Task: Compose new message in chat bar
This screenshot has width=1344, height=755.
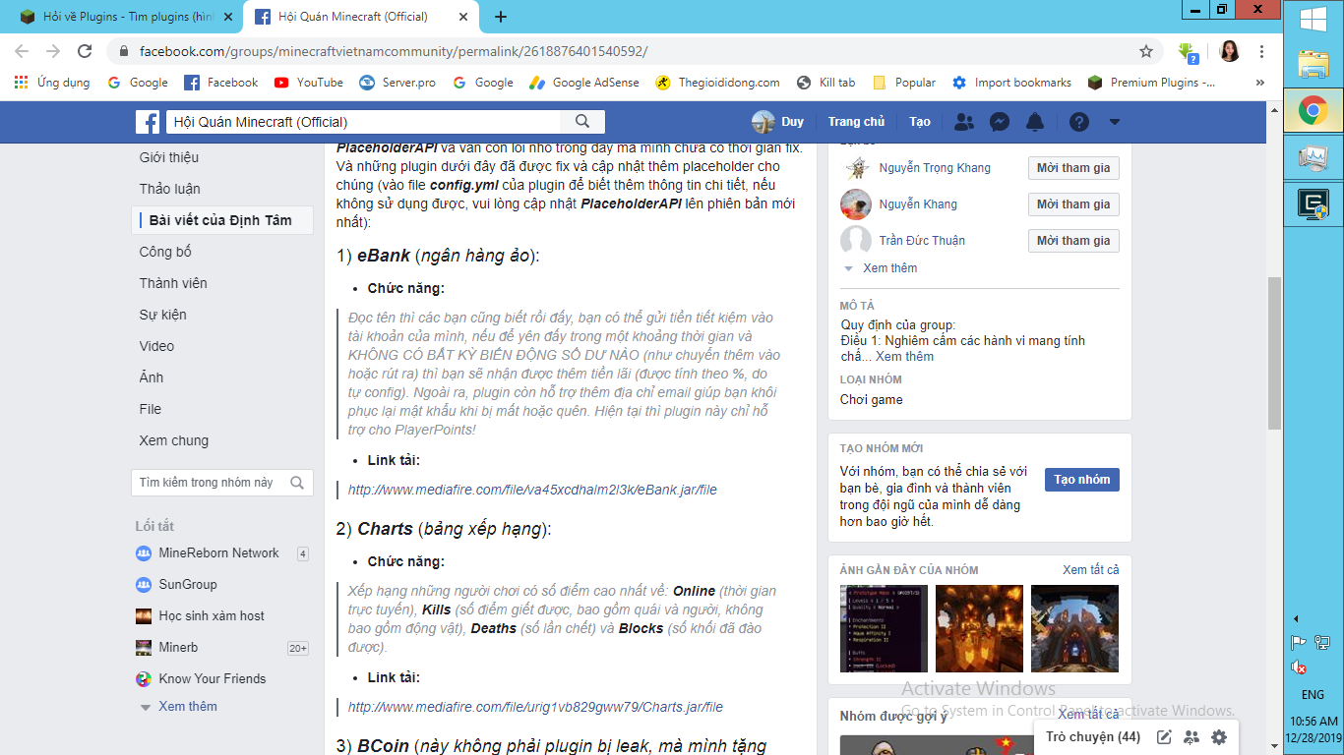Action: [1164, 737]
